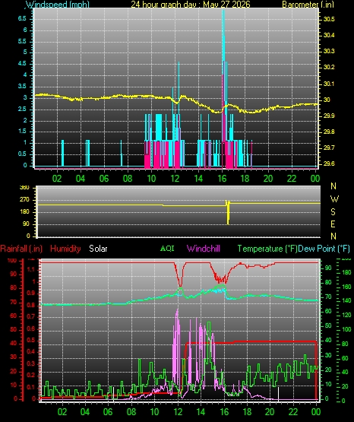Click the 0.7 rainfall scale value
Screen dimensions: 354x422
pyautogui.click(x=31, y=316)
